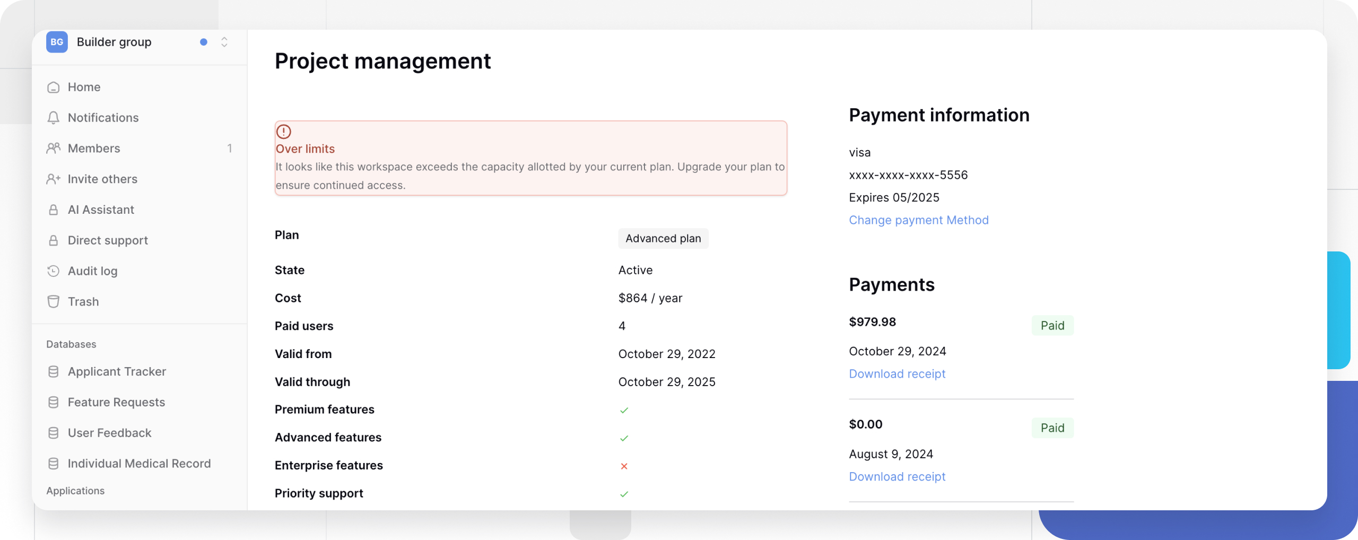Click the Over limits warning icon

[284, 132]
